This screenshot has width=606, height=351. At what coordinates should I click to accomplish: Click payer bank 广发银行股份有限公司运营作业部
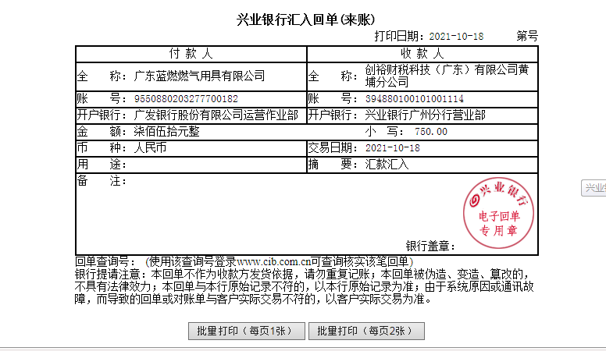click(x=216, y=115)
